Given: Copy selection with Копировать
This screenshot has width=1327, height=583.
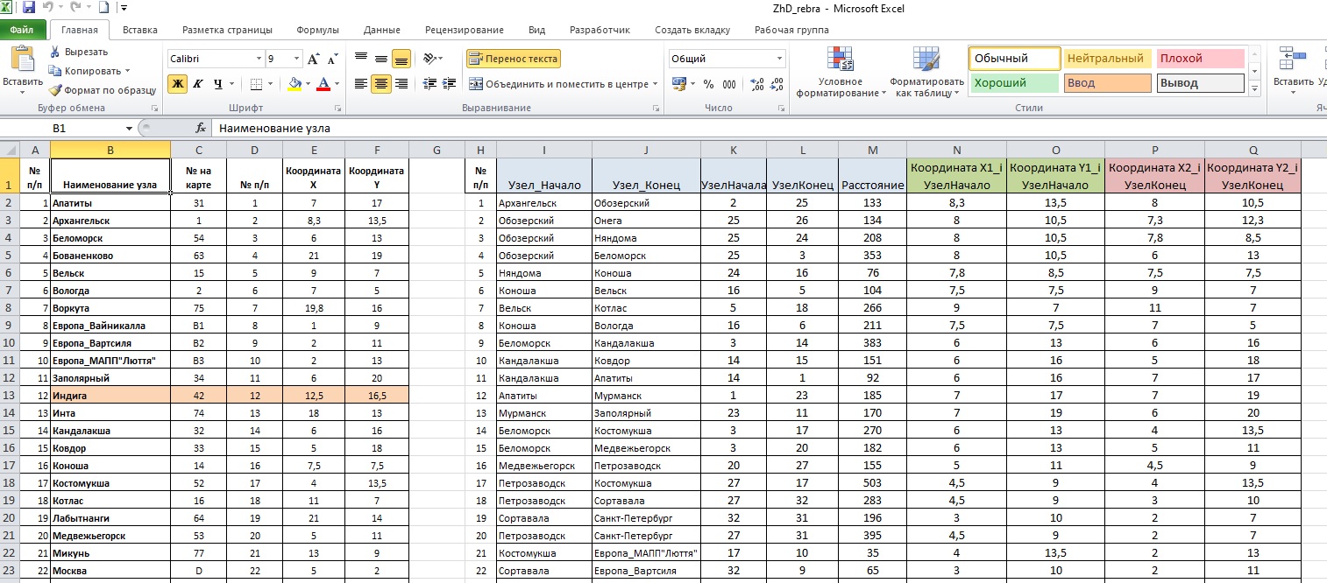Looking at the screenshot, I should [x=84, y=71].
